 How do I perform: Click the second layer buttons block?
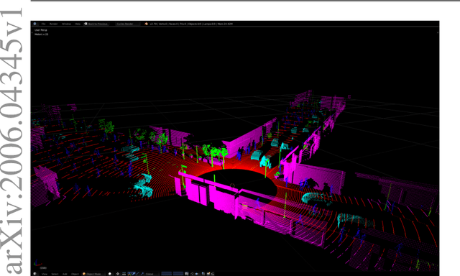pos(178,274)
